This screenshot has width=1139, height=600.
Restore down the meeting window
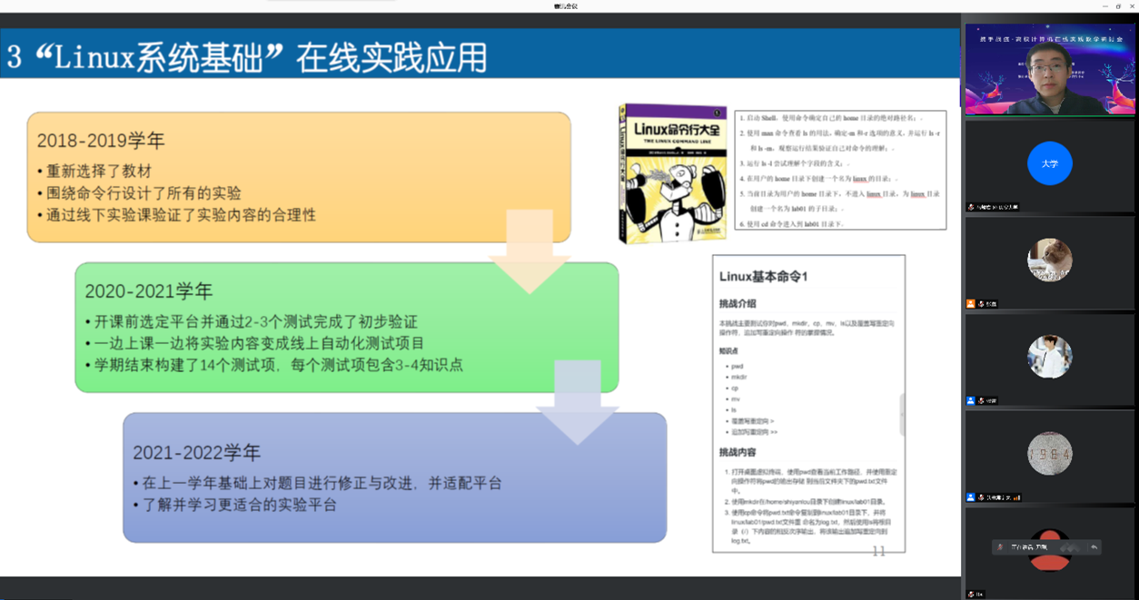[x=1117, y=5]
